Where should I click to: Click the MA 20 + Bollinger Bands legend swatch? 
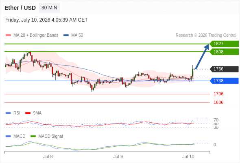tap(8, 35)
